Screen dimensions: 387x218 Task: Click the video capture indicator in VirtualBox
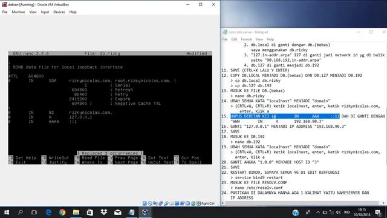tap(182, 203)
